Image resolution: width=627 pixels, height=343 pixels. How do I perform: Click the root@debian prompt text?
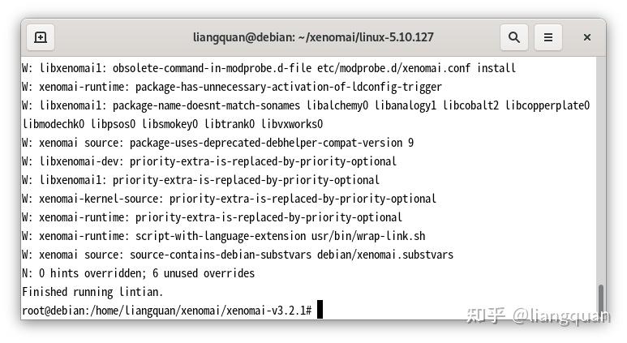[x=166, y=311]
